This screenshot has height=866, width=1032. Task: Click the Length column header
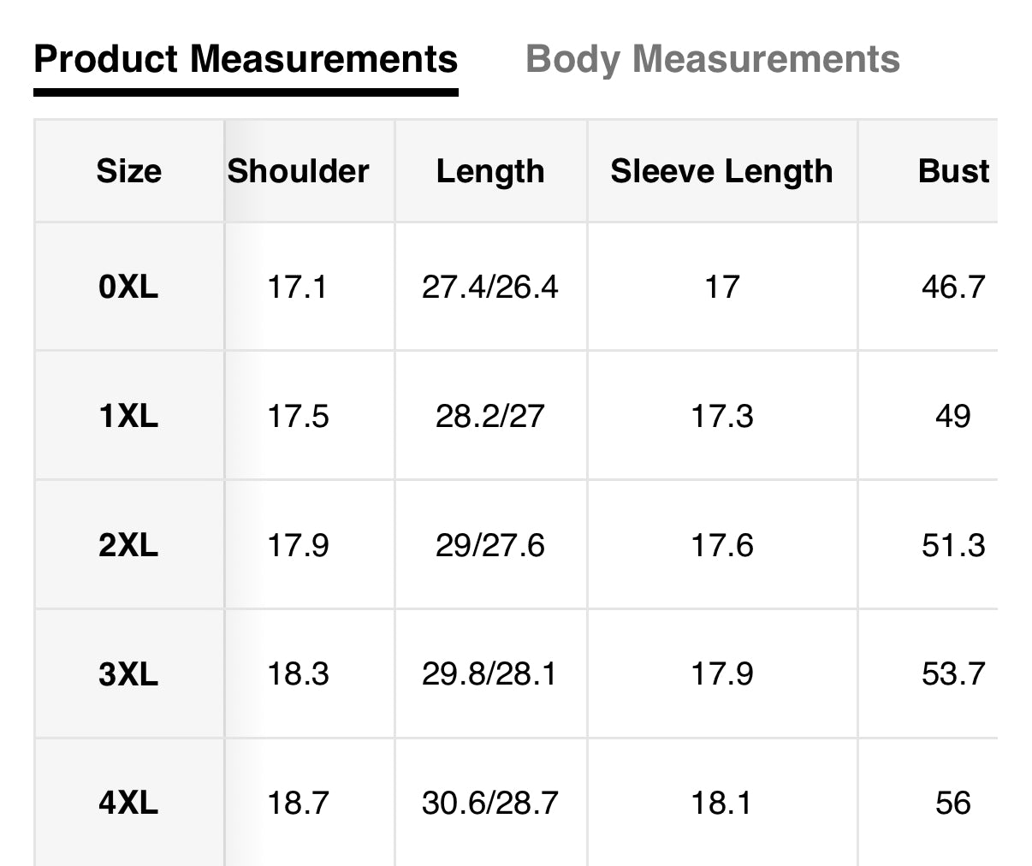pos(490,171)
